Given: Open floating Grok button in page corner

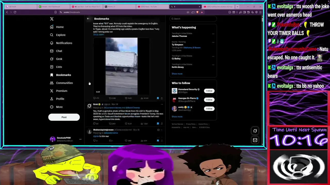Looking at the screenshot, I should pyautogui.click(x=255, y=131).
